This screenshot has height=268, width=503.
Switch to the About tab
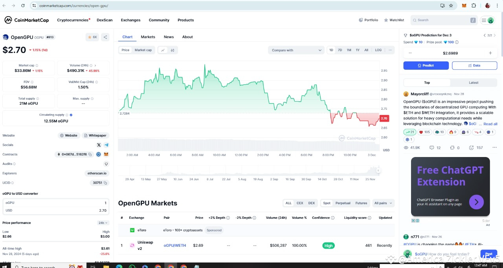(x=187, y=37)
